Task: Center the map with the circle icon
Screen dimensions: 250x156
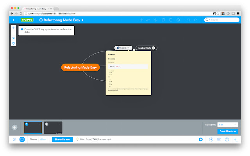Action: click(13, 43)
